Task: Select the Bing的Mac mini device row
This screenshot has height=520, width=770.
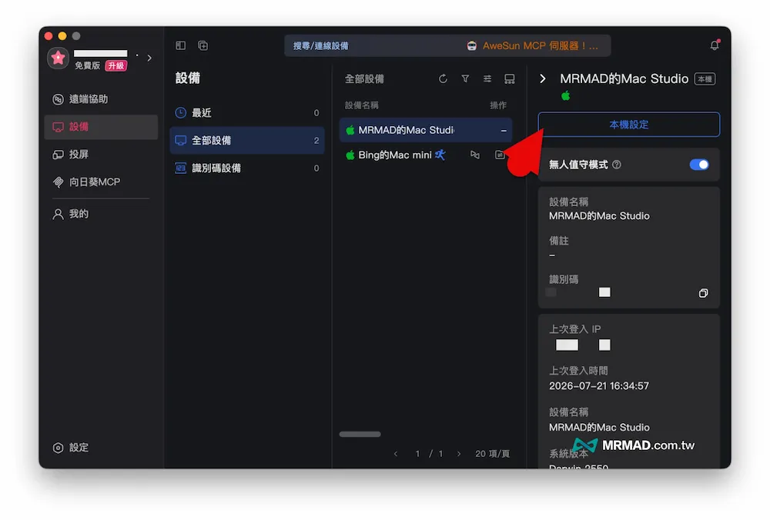Action: coord(426,155)
